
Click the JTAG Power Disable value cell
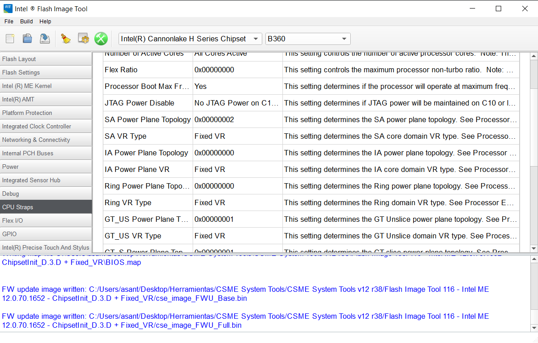pyautogui.click(x=238, y=103)
